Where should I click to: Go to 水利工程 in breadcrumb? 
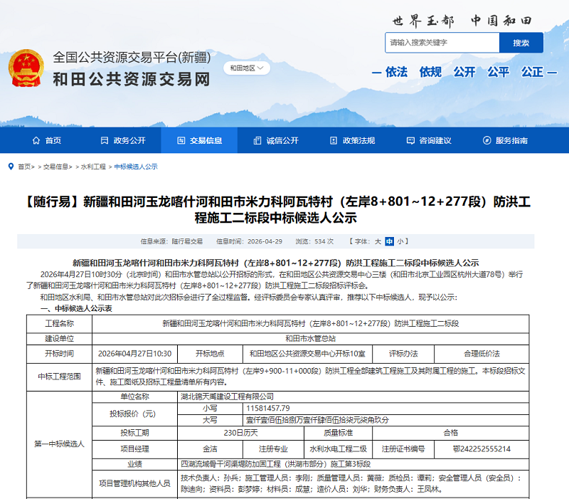click(x=93, y=167)
